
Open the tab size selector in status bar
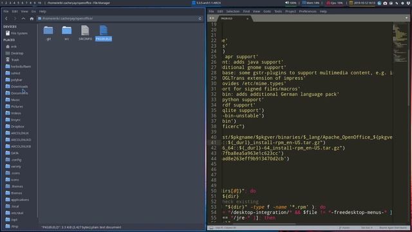click(x=367, y=228)
